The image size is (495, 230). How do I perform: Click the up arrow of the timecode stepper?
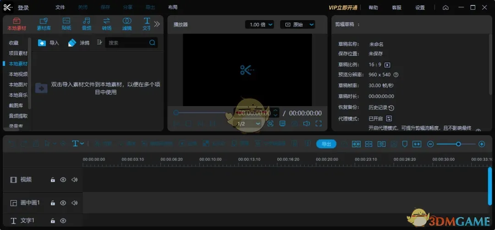tap(275, 111)
